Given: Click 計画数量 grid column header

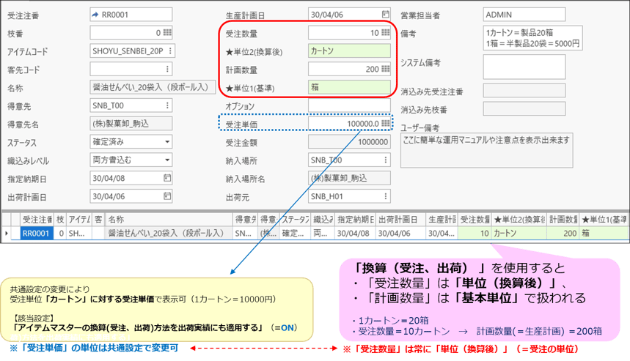Looking at the screenshot, I should pyautogui.click(x=563, y=220).
